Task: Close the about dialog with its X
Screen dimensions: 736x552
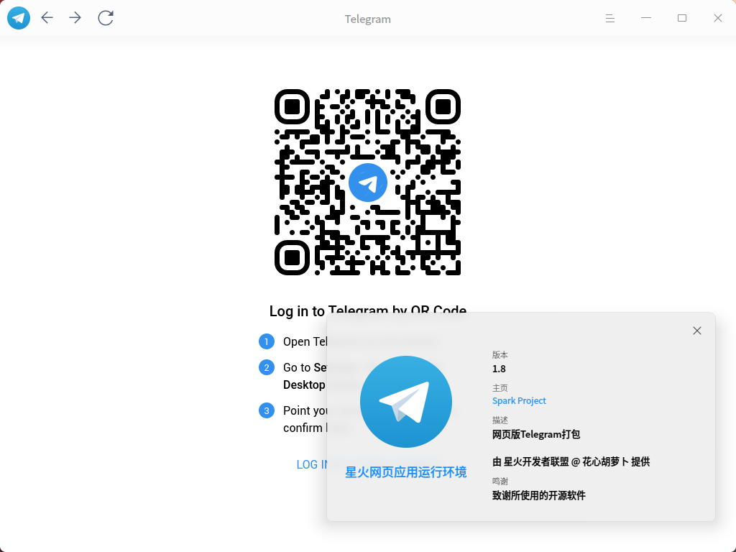Action: [x=696, y=331]
